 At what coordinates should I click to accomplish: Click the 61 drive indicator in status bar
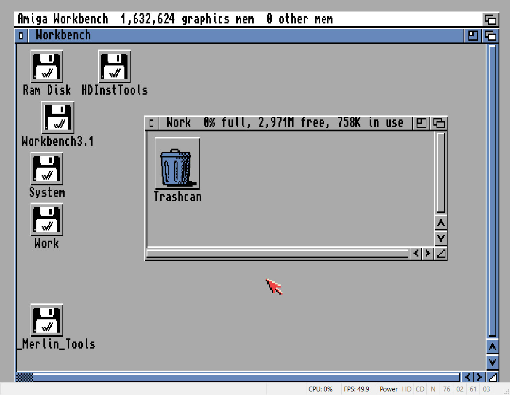(x=473, y=389)
